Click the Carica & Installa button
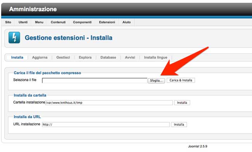Screen dimensions: 252x152 [x=181, y=80]
